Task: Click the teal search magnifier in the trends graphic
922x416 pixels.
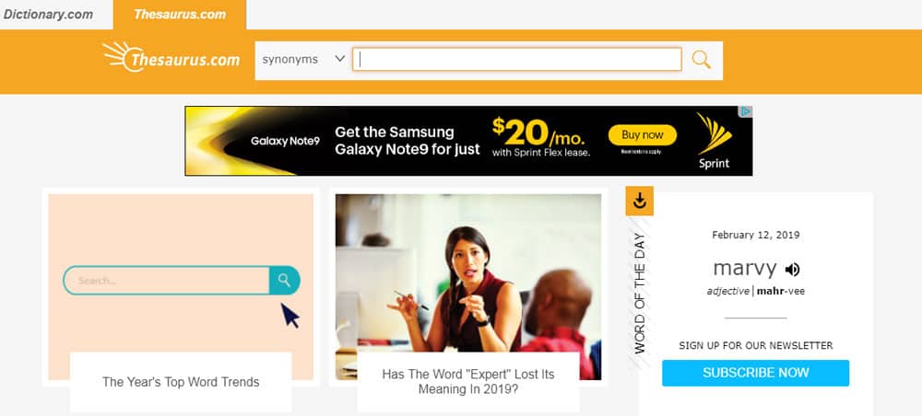Action: click(285, 280)
